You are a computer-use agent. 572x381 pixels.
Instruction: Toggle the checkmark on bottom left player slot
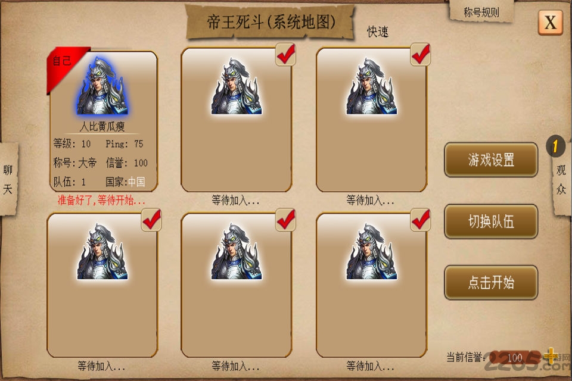[151, 220]
